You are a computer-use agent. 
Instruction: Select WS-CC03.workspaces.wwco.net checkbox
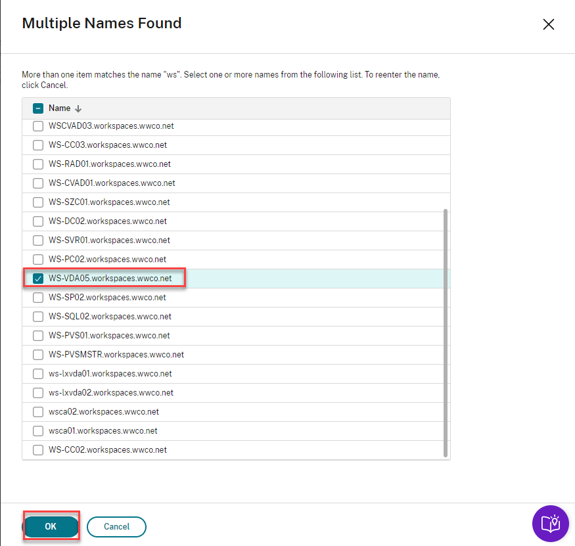coord(38,145)
